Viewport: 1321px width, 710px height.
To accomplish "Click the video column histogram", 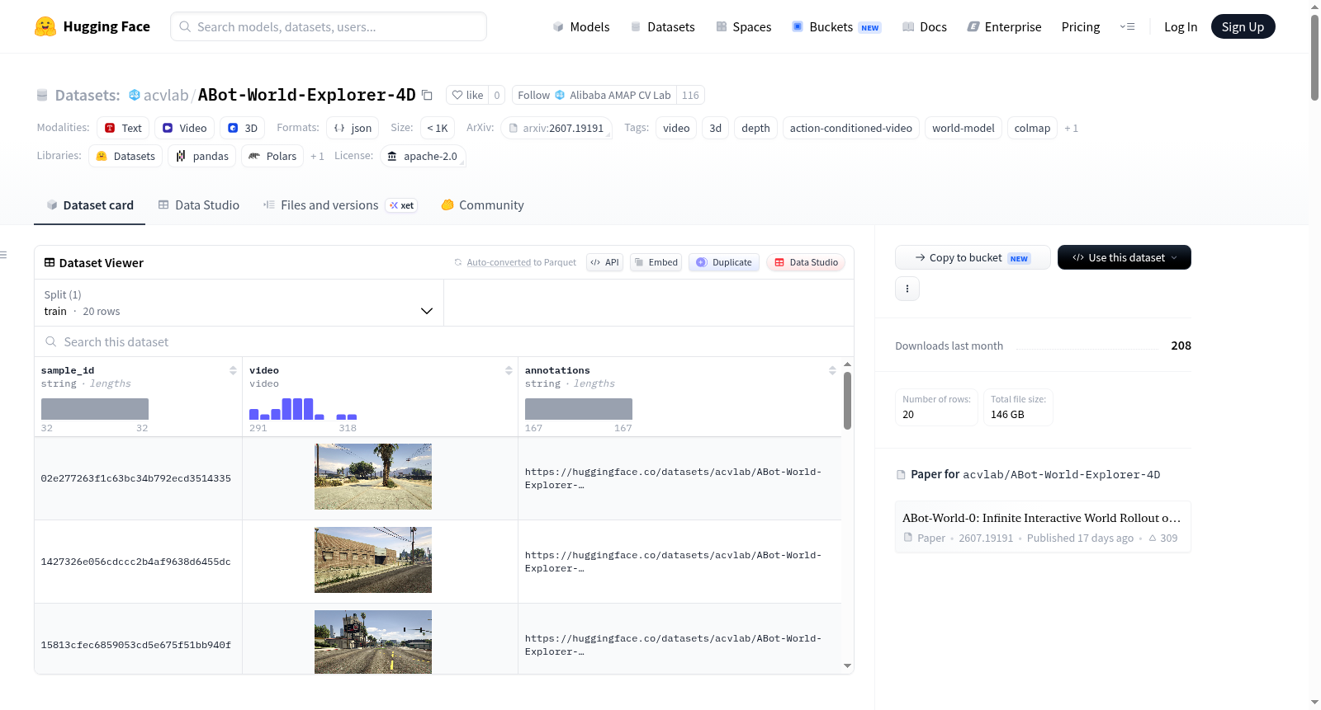I will pyautogui.click(x=303, y=409).
